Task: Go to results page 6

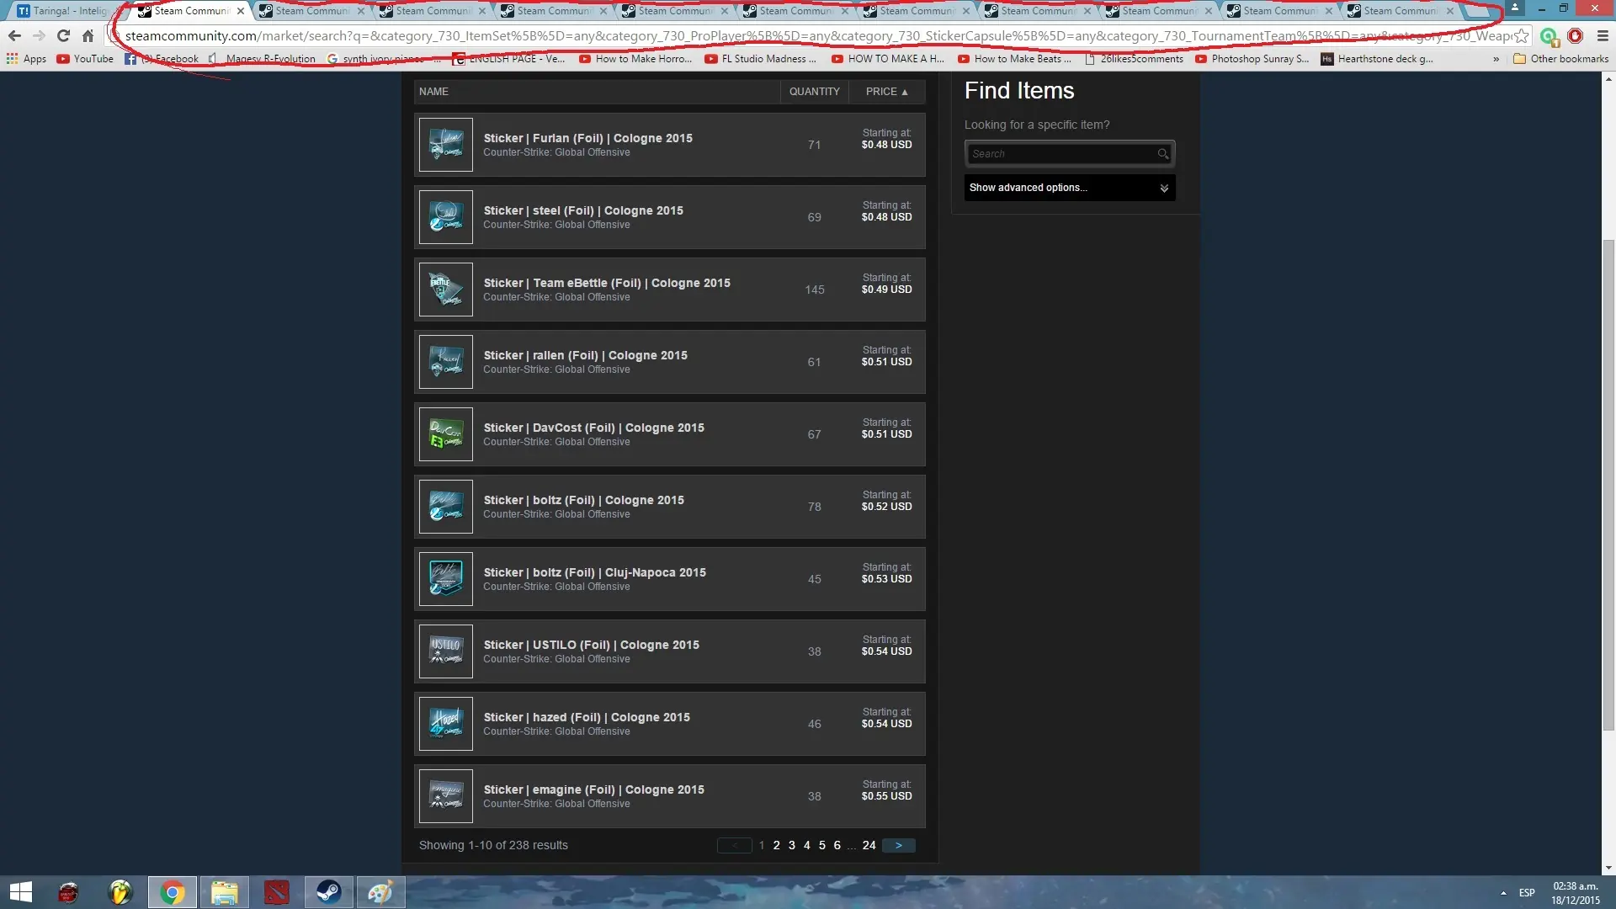Action: (x=837, y=846)
